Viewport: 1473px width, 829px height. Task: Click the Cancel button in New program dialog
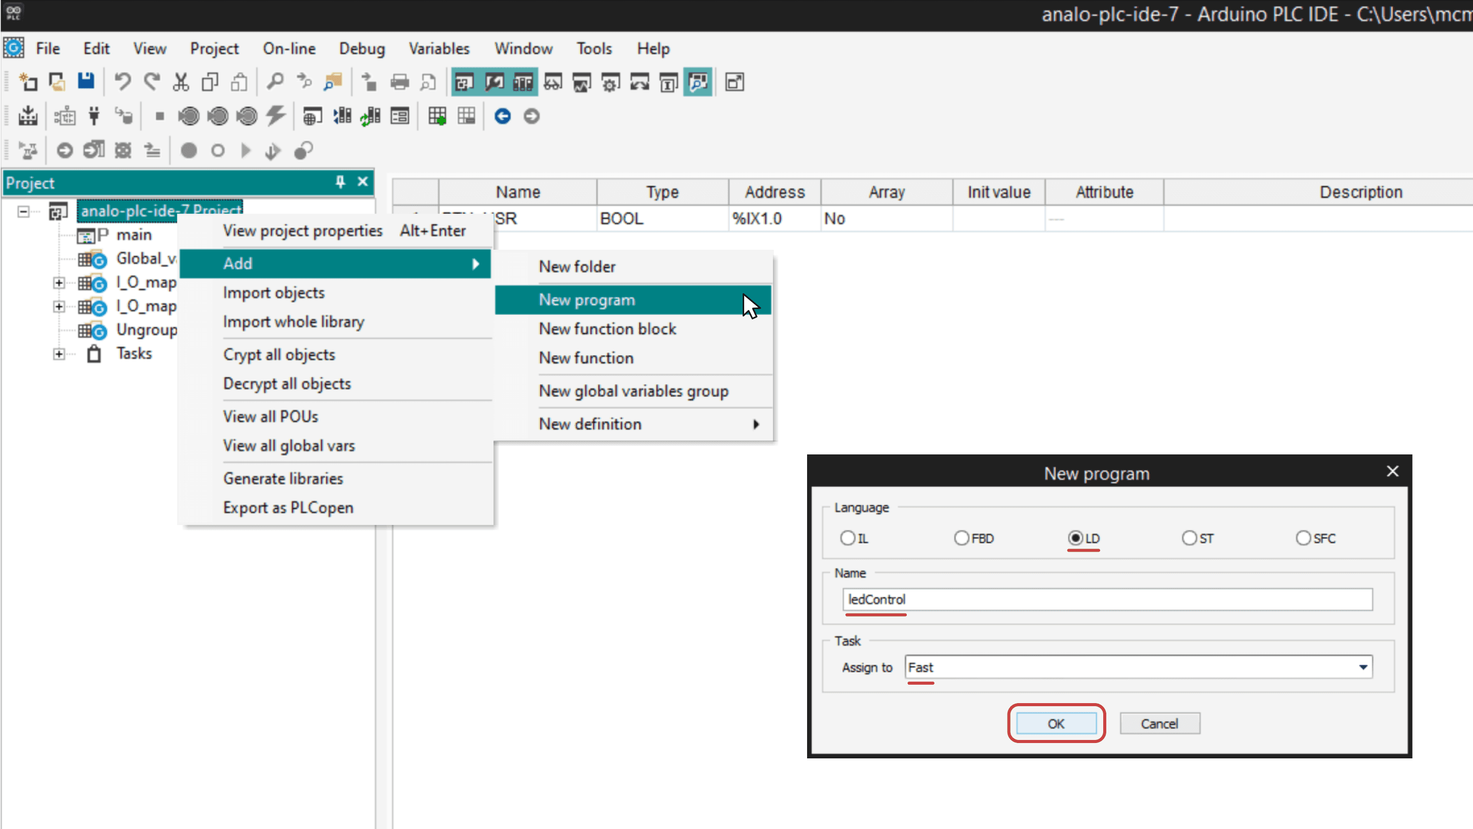(x=1159, y=723)
